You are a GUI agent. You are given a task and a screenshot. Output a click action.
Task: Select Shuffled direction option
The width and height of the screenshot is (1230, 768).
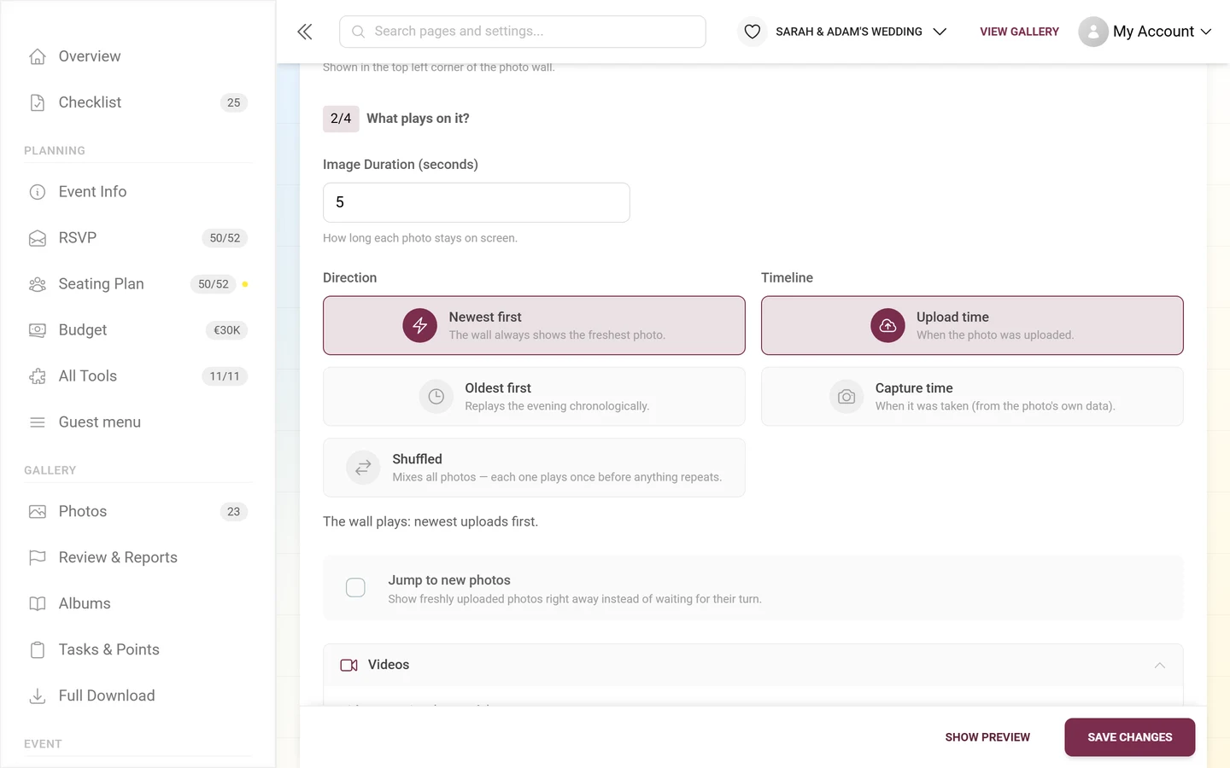534,468
